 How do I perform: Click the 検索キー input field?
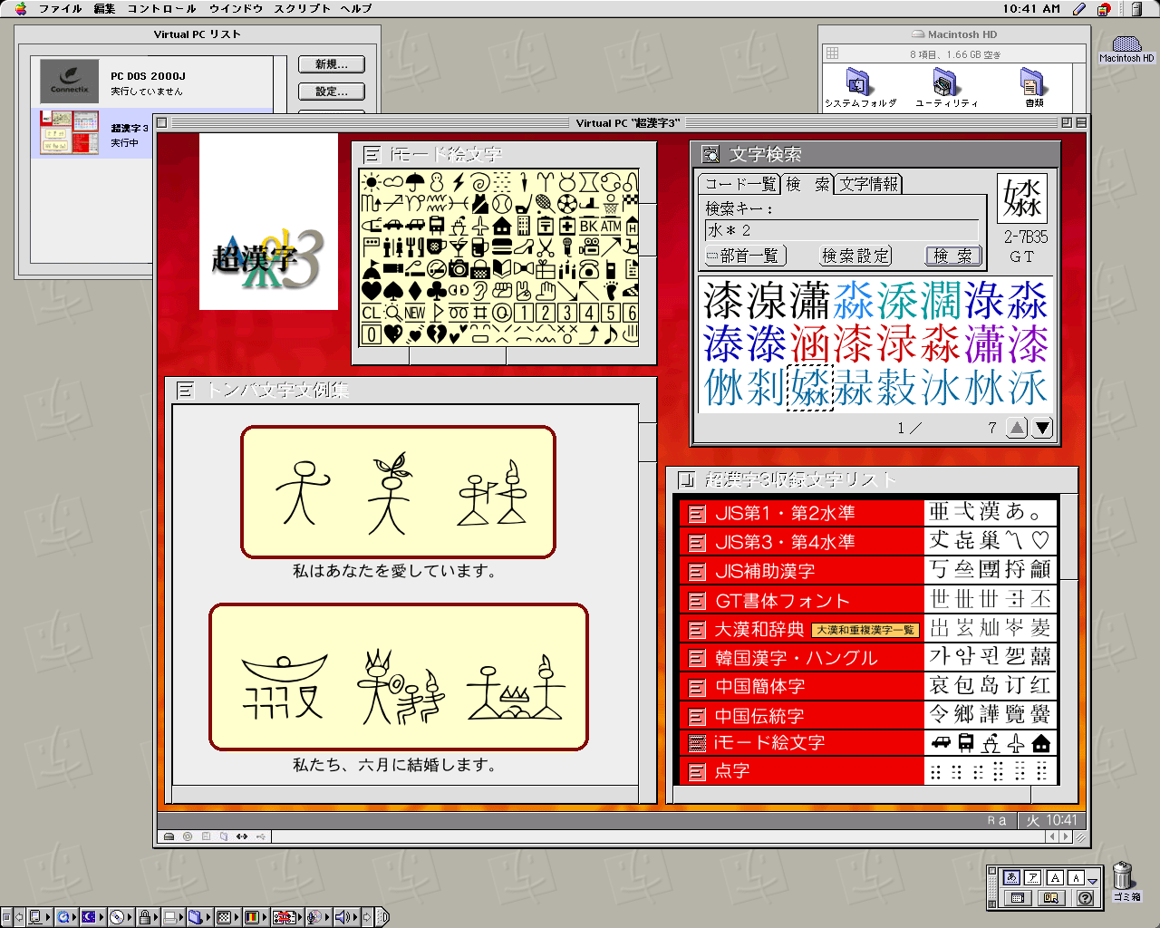point(841,230)
